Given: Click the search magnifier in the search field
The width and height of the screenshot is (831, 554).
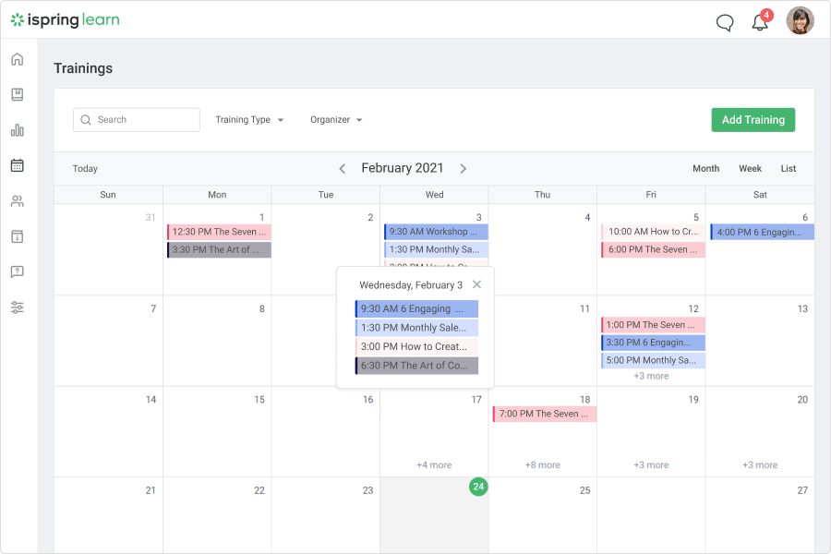Looking at the screenshot, I should (85, 120).
